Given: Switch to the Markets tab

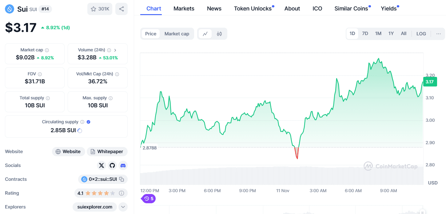Looking at the screenshot, I should point(184,8).
